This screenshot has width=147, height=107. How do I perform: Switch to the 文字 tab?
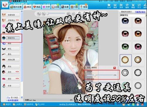pos(46,7)
